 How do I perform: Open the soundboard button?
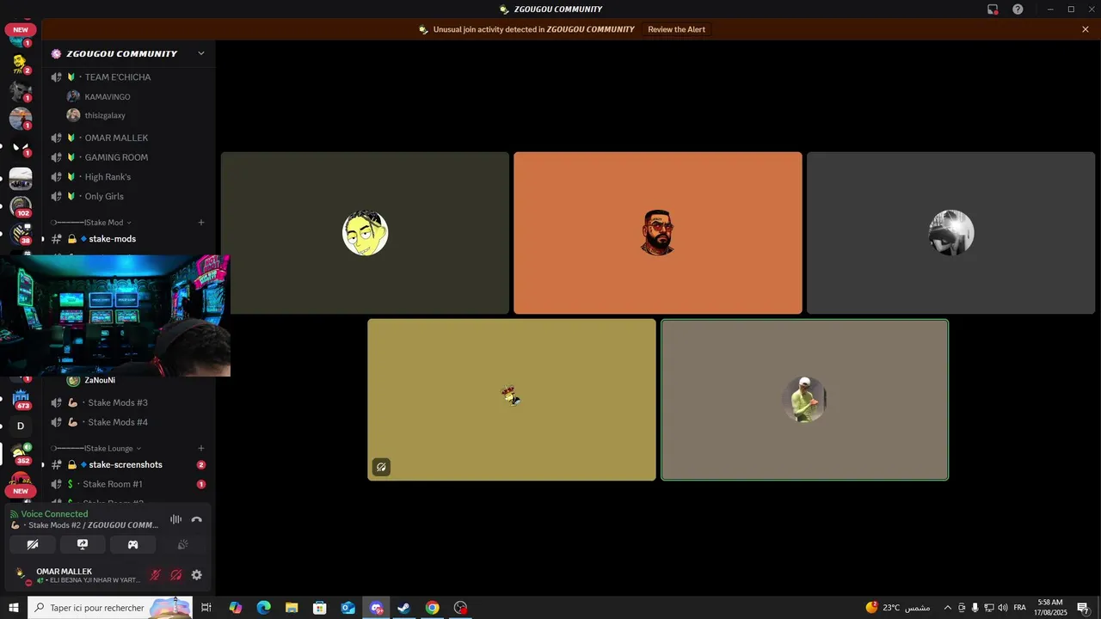click(183, 544)
